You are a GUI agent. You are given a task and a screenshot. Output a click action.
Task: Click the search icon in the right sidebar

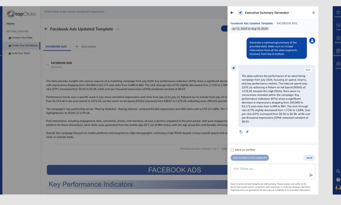(x=338, y=171)
